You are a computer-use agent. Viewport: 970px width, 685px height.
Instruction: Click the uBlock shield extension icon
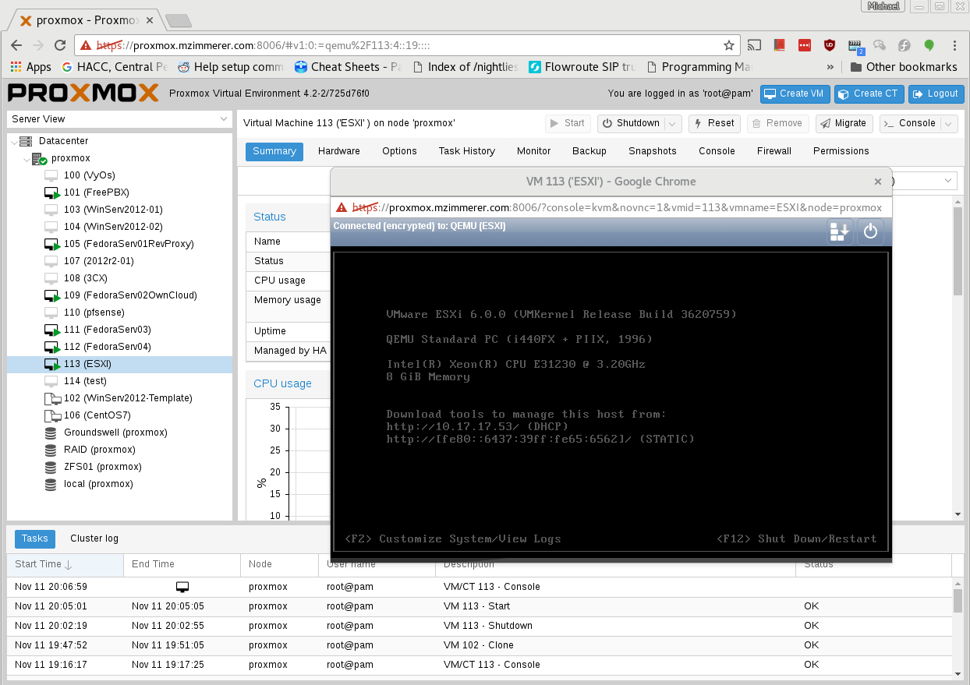click(x=829, y=45)
